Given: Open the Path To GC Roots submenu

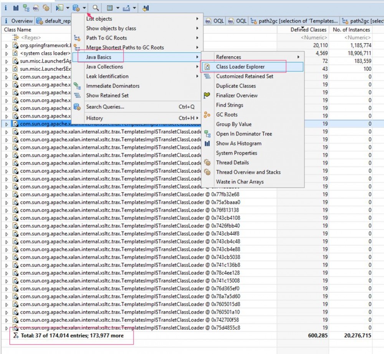Looking at the screenshot, I should pos(136,38).
